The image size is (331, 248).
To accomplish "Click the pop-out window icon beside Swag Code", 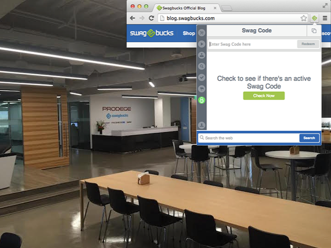I will 314,30.
